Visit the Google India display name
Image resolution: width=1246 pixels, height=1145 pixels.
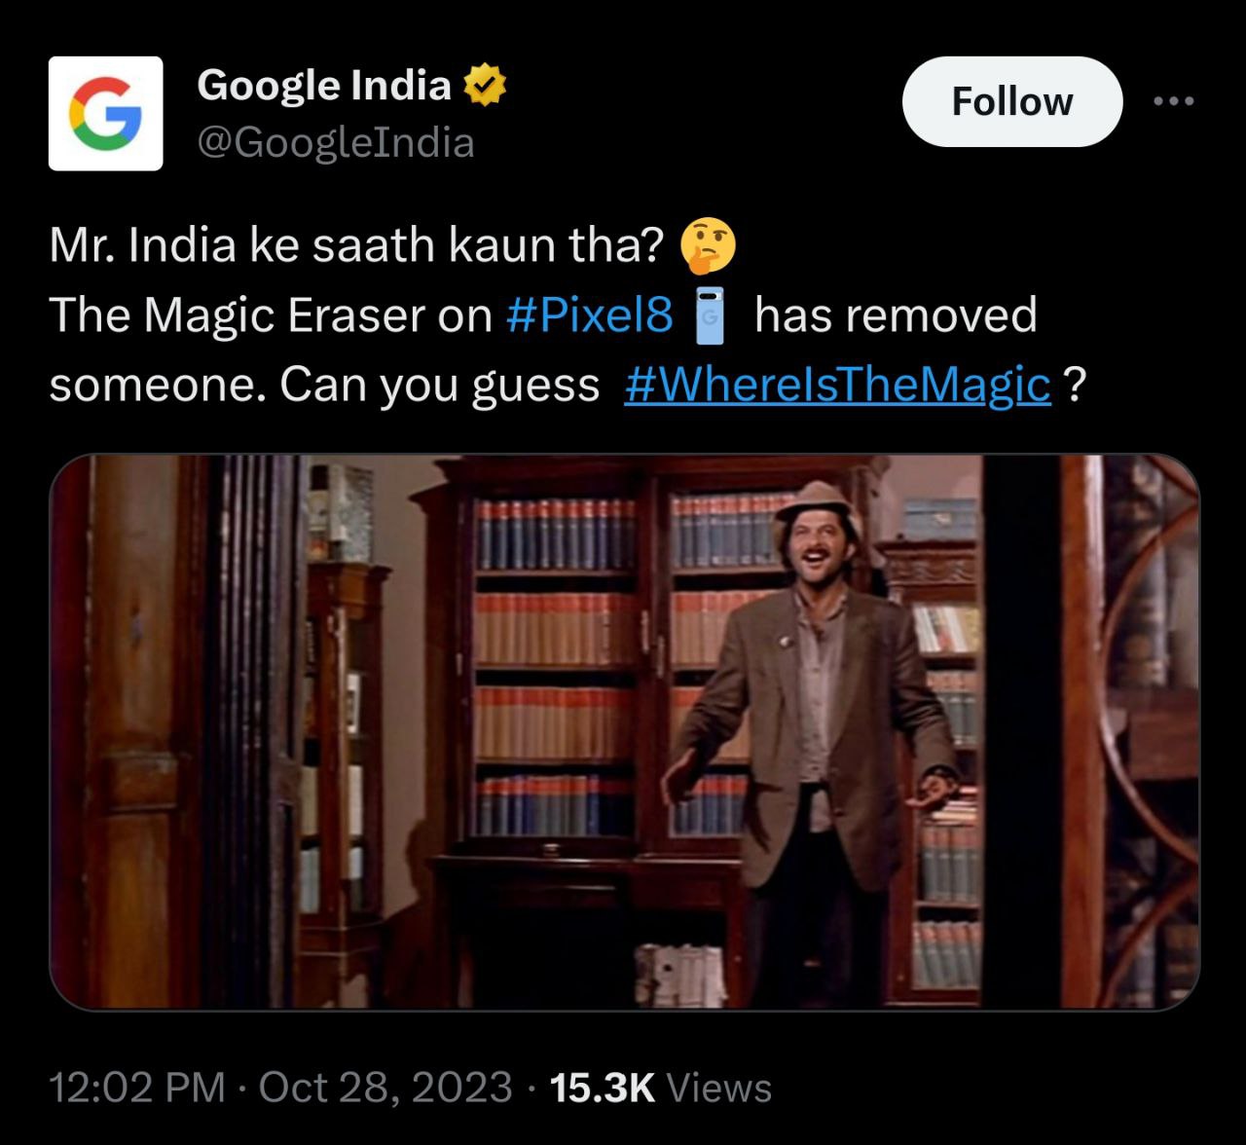(324, 86)
